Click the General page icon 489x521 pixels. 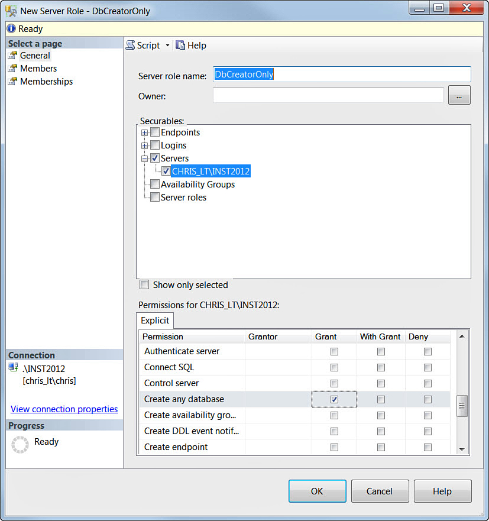[x=12, y=56]
